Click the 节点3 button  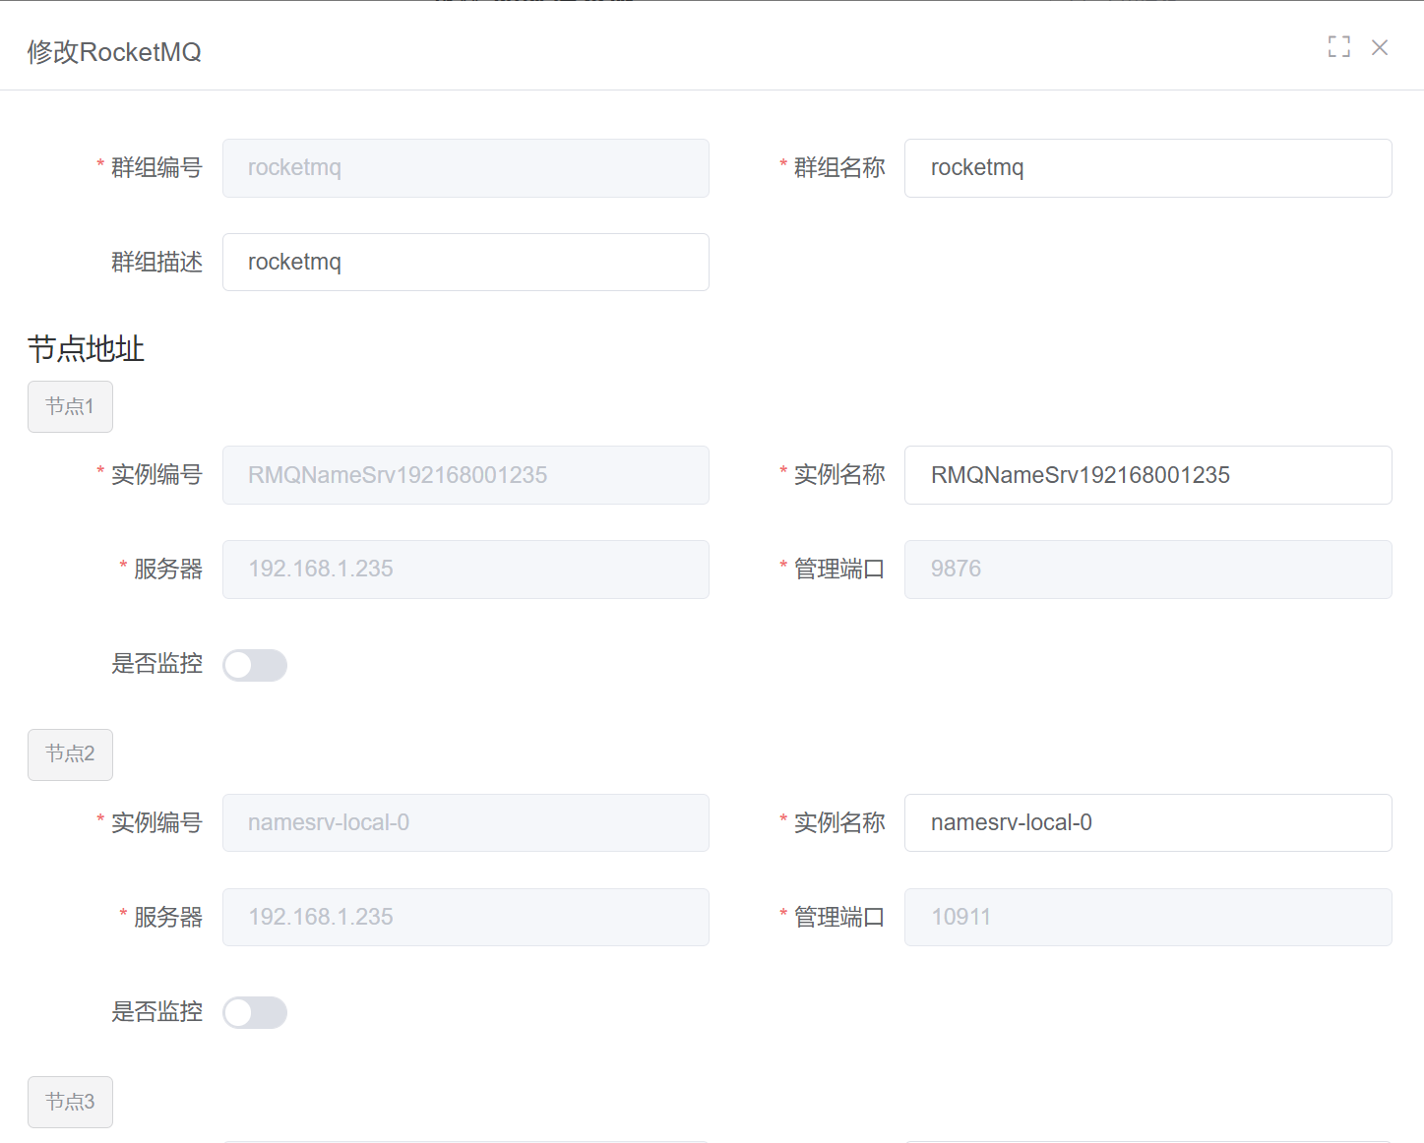click(70, 1102)
